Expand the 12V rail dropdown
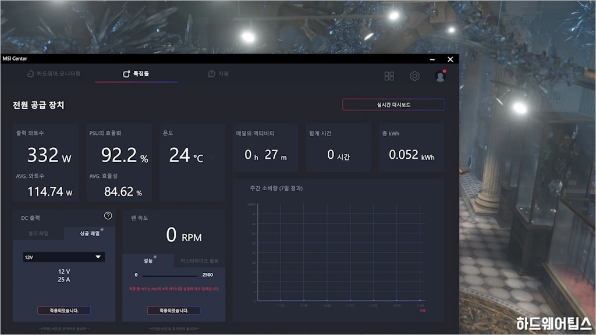 coord(64,257)
